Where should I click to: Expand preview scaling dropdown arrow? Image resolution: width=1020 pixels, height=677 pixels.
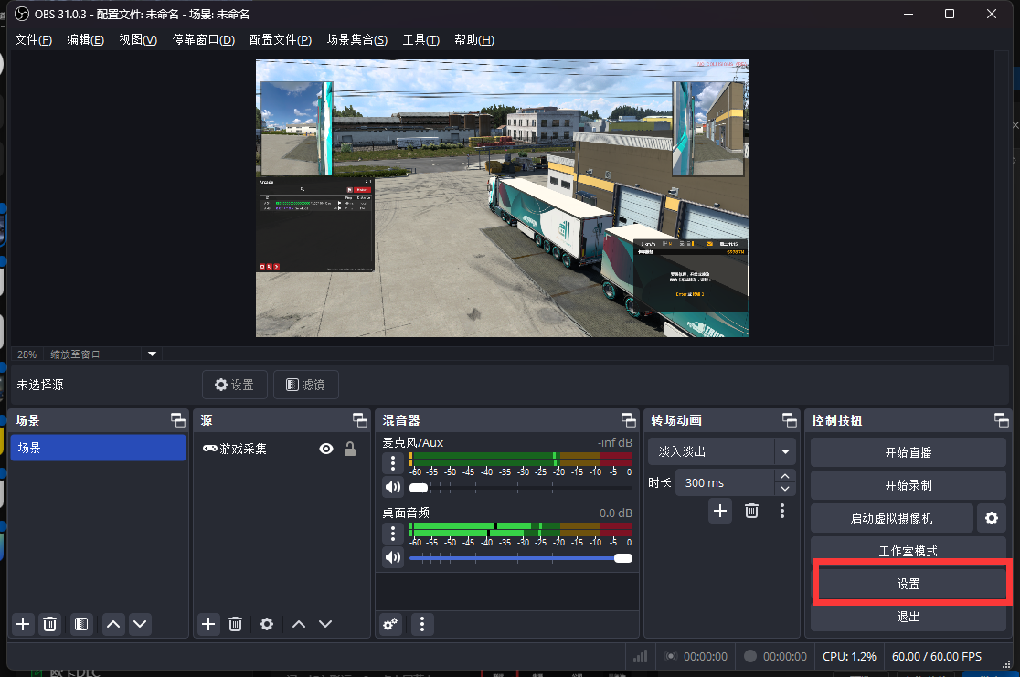pyautogui.click(x=153, y=354)
